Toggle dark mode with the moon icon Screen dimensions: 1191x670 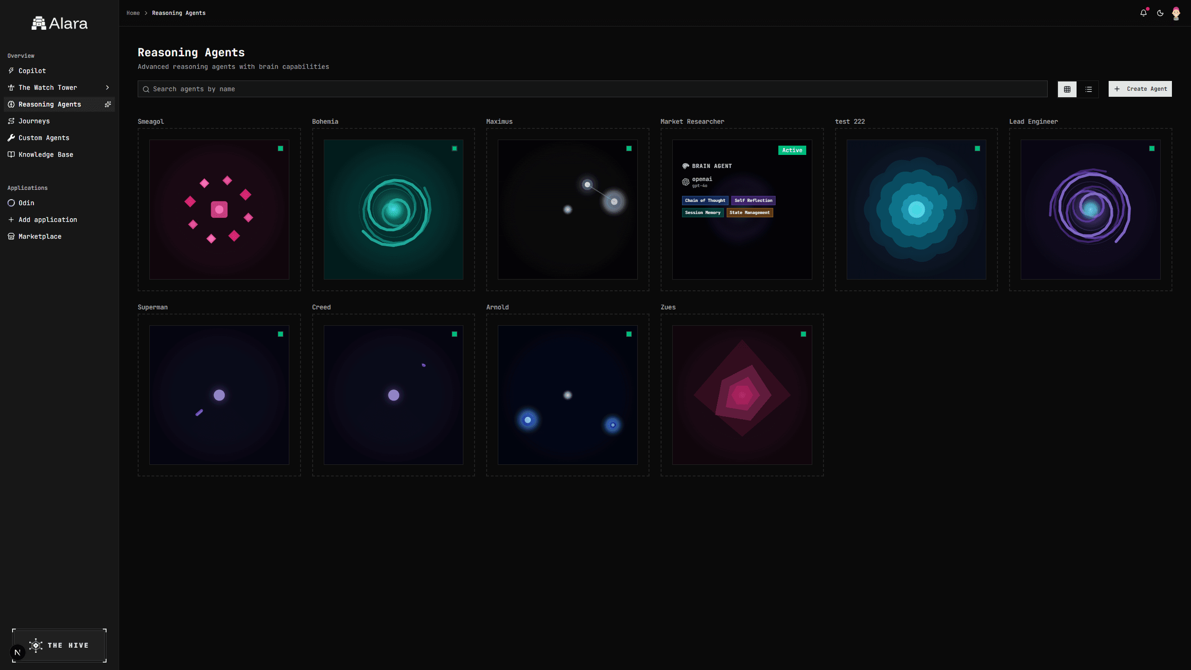pyautogui.click(x=1160, y=13)
